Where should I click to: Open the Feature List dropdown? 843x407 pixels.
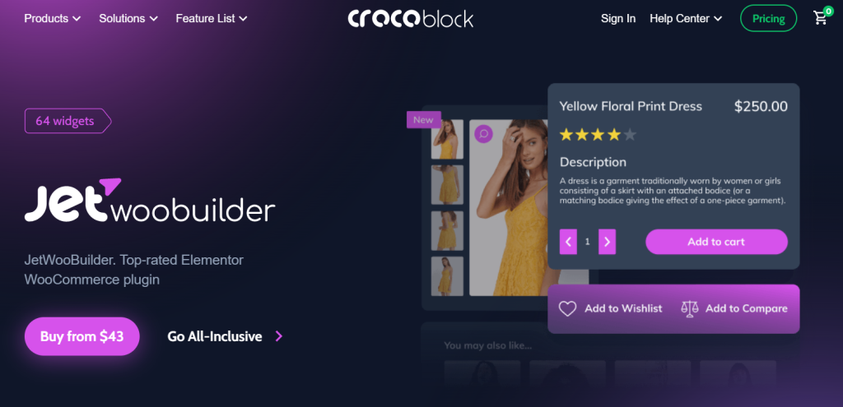pyautogui.click(x=212, y=18)
